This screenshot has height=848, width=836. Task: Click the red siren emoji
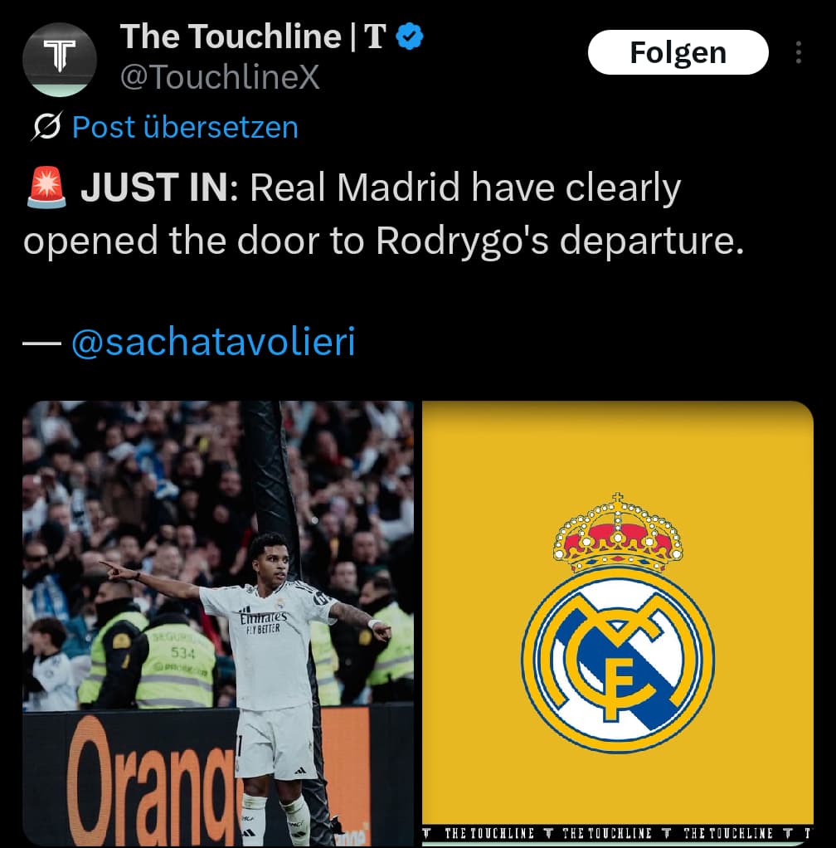(x=46, y=188)
